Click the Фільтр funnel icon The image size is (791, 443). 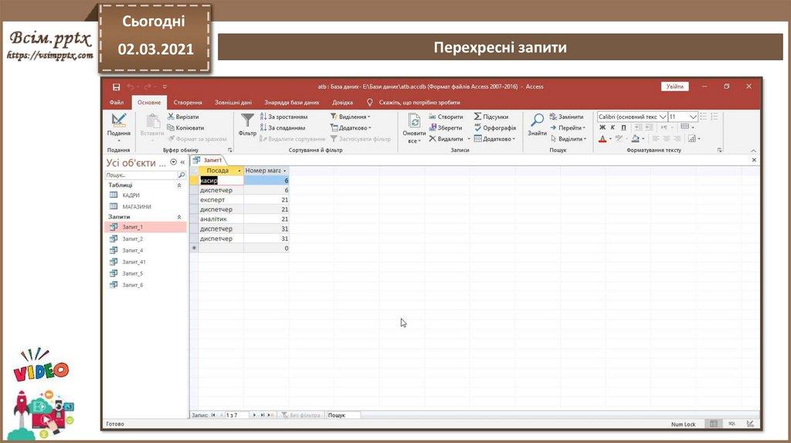click(x=247, y=121)
